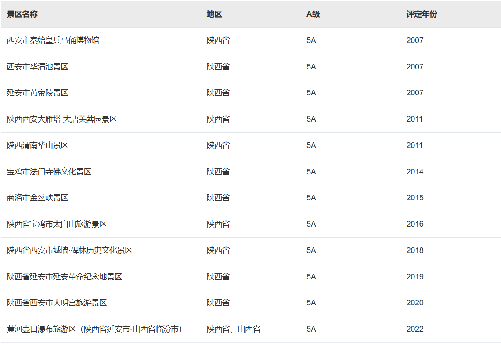The height and width of the screenshot is (344, 501).
Task: Click year 2011 in 大雁塔 row
Action: point(414,119)
